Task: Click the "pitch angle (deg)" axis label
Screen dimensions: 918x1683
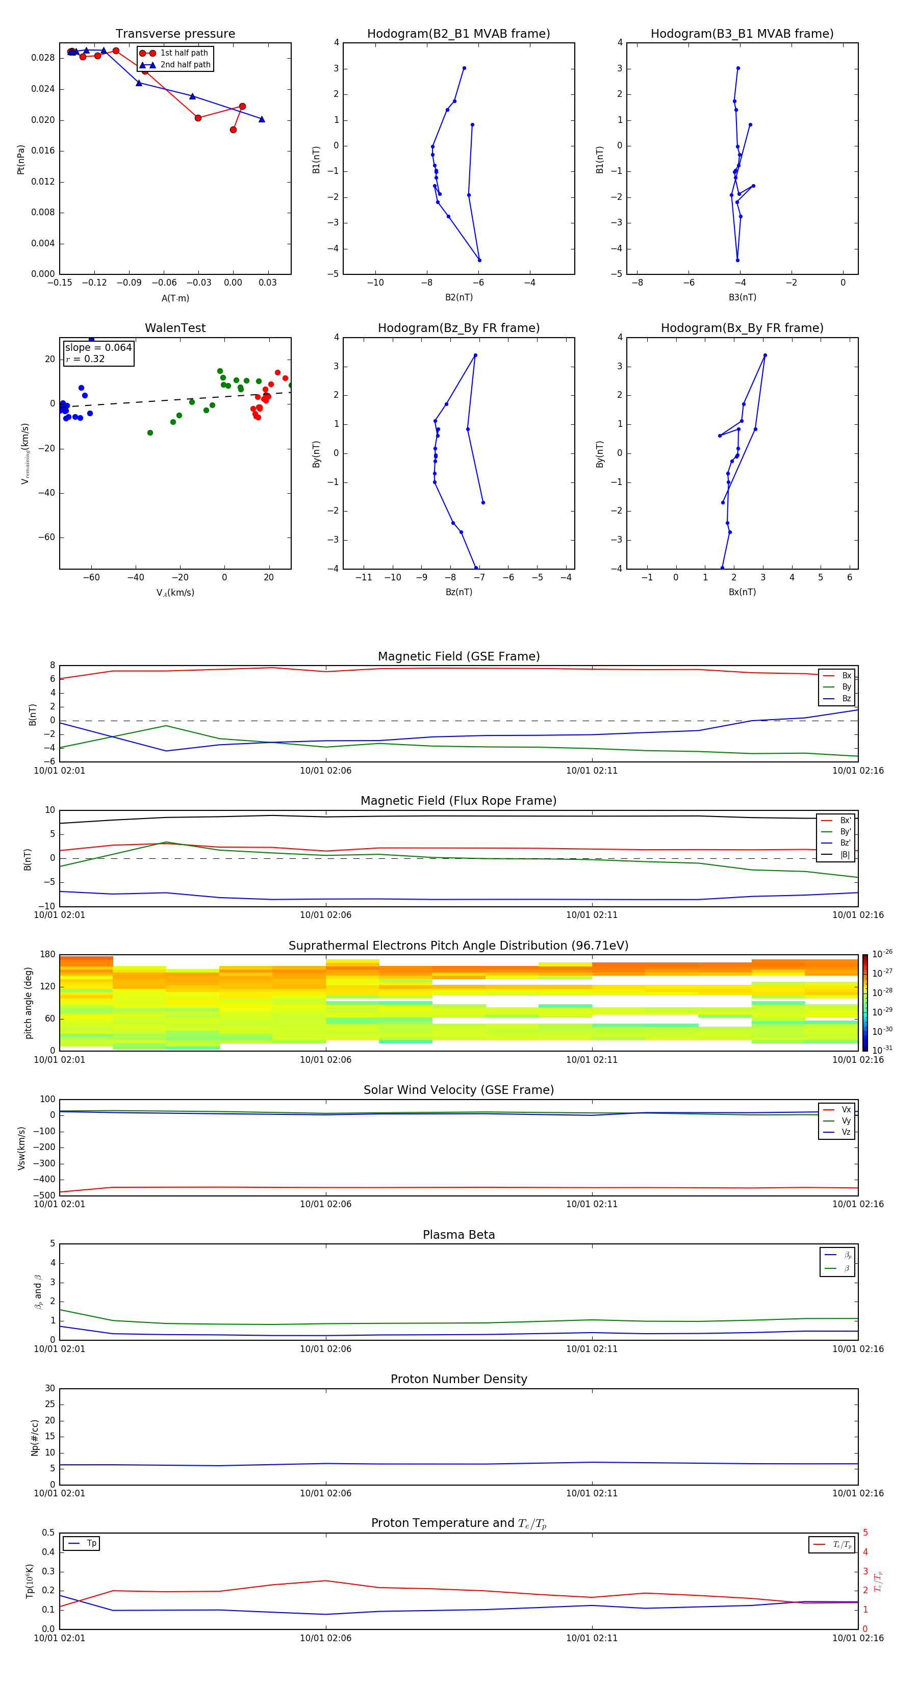Action: pyautogui.click(x=28, y=1003)
